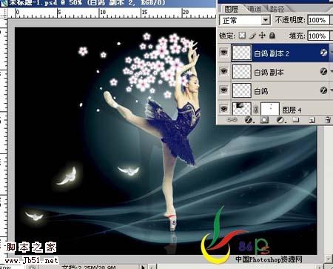
Task: Select the 白鸽 副本 2 layer thumbnail
Action: 242,53
